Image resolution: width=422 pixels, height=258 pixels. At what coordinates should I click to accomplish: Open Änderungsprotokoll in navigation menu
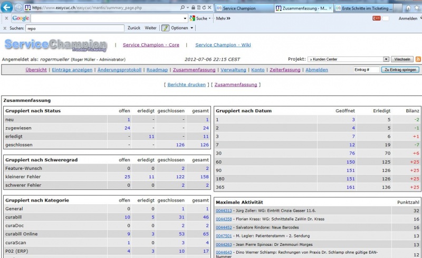pos(119,70)
